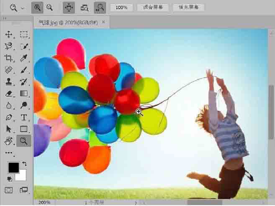Select the Blur tool
This screenshot has height=206, width=275.
9,105
